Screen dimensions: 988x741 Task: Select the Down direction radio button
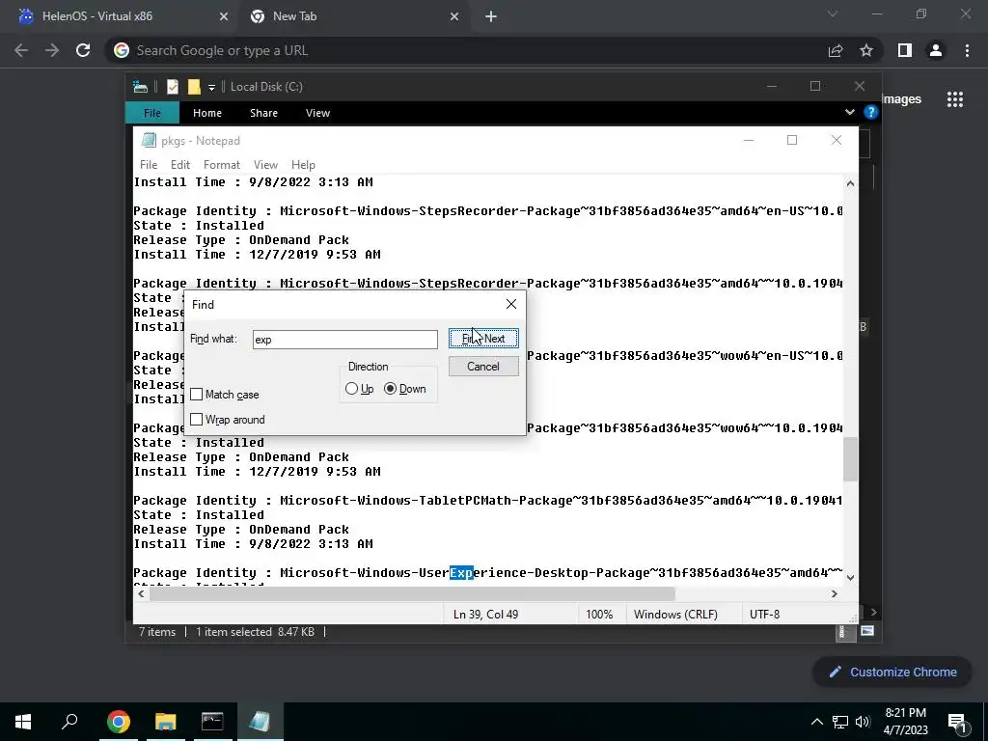pyautogui.click(x=390, y=389)
